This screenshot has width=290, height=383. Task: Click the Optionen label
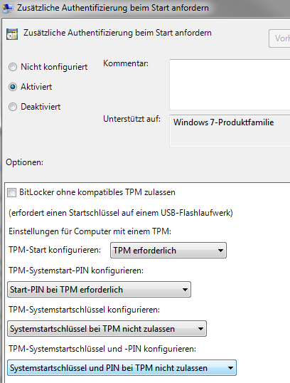pos(25,162)
